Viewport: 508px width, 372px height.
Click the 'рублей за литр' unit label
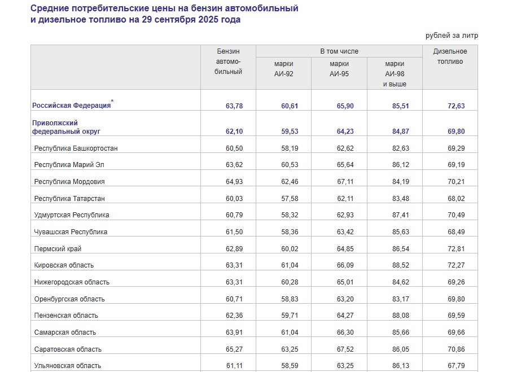[452, 35]
